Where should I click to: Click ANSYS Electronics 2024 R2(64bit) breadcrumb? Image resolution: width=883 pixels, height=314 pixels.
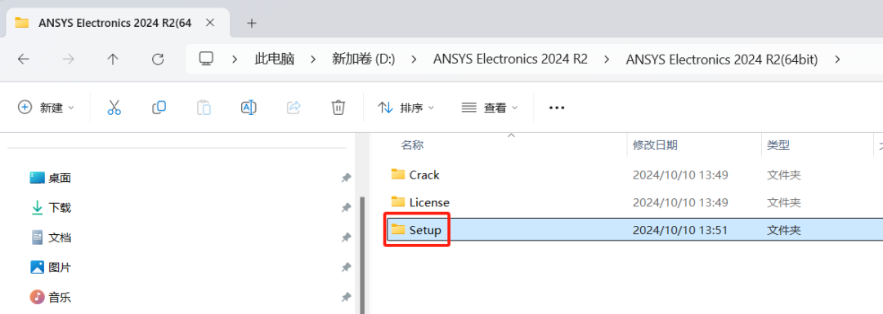pyautogui.click(x=721, y=59)
